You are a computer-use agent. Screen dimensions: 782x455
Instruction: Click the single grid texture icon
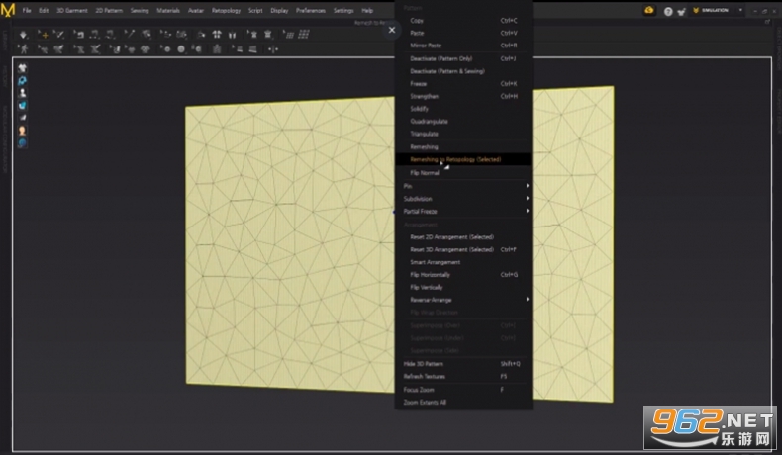[288, 34]
